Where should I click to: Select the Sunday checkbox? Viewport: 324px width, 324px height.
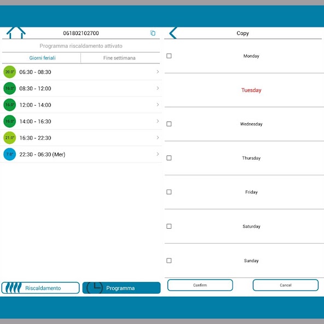[x=169, y=261]
